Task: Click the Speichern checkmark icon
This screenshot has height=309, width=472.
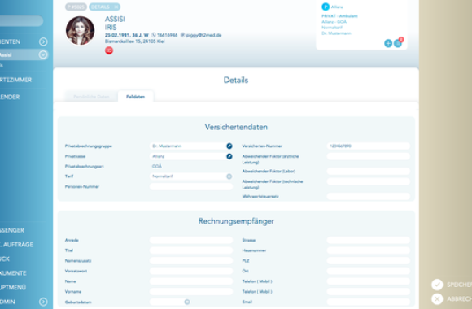Action: coord(437,285)
